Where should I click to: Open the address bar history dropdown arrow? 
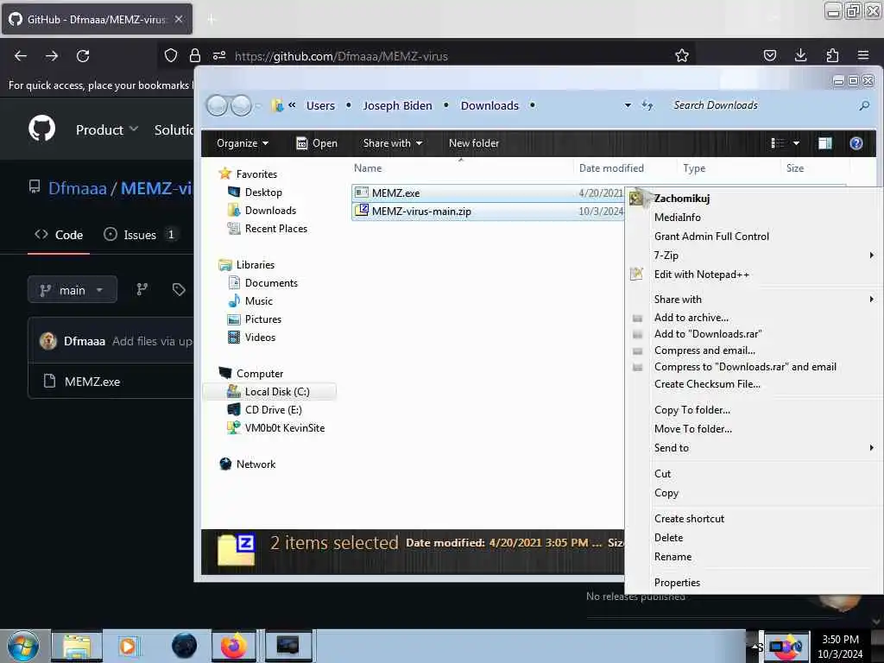click(628, 105)
